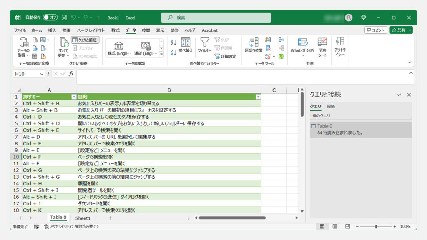Open the filter dropdown on 押すキー header
This screenshot has height=240, width=427.
tap(74, 97)
